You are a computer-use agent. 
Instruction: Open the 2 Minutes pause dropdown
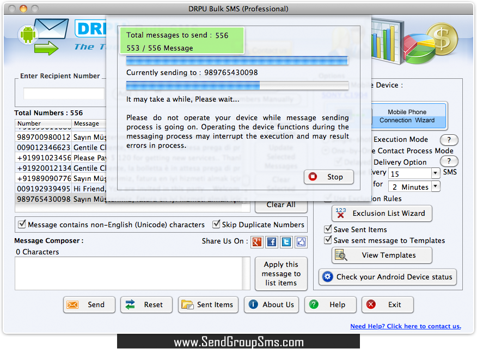(x=436, y=186)
